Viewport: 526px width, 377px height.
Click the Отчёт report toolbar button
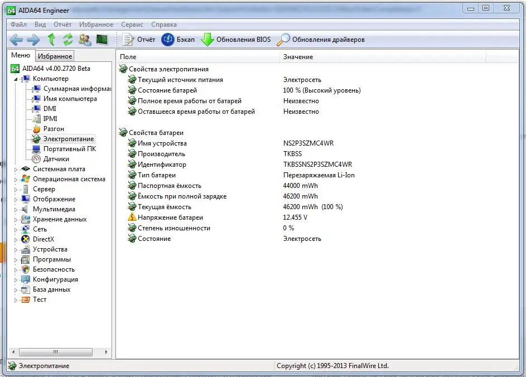138,40
